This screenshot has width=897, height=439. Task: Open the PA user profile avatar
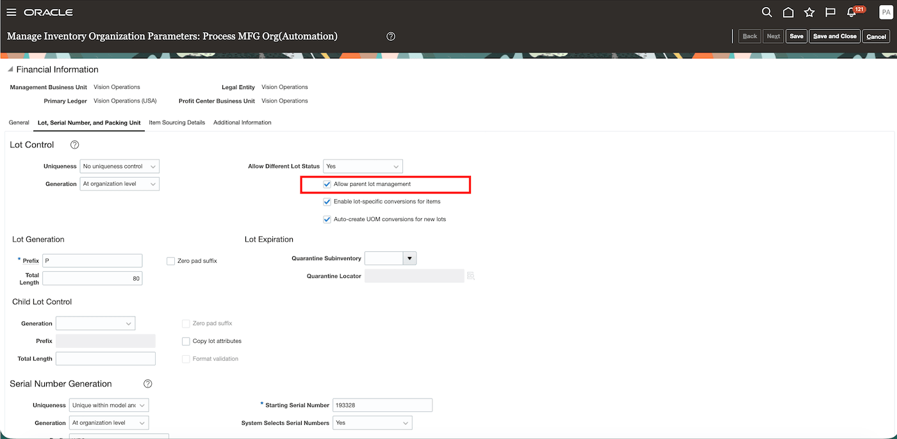pos(885,12)
